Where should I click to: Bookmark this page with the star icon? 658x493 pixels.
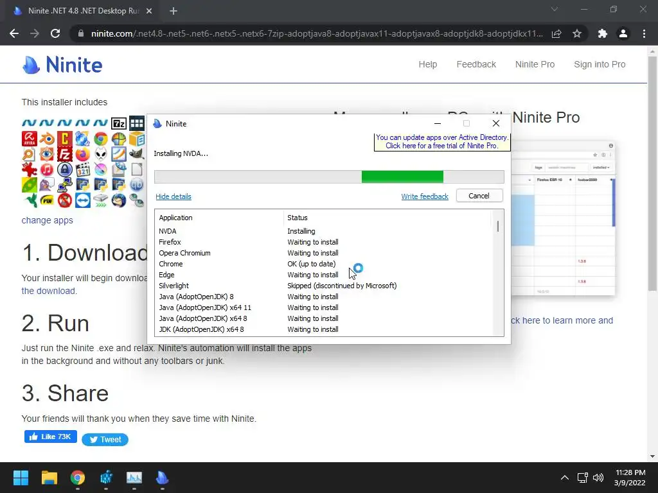[577, 33]
